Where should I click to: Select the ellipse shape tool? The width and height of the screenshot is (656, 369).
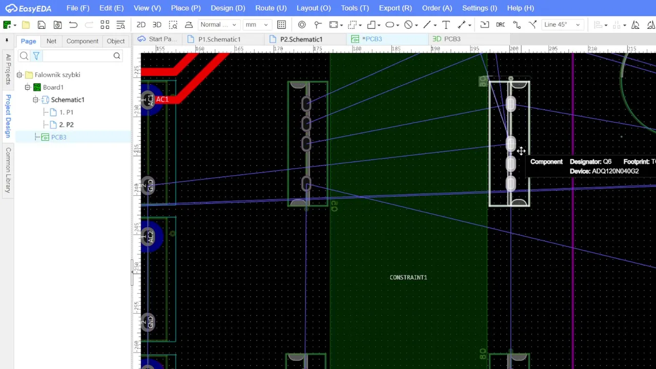click(389, 25)
